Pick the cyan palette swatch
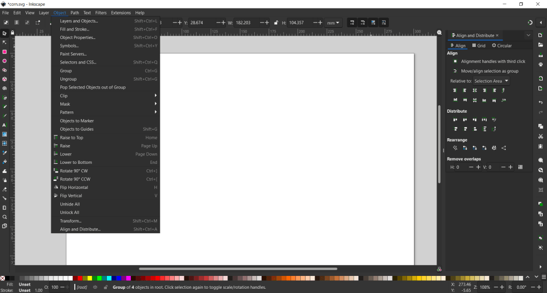 [x=109, y=278]
